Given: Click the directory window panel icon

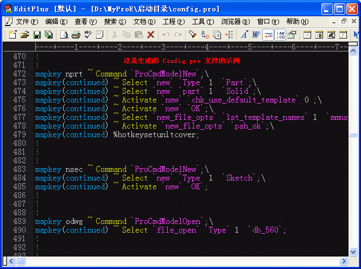Looking at the screenshot, I should pyautogui.click(x=307, y=35).
